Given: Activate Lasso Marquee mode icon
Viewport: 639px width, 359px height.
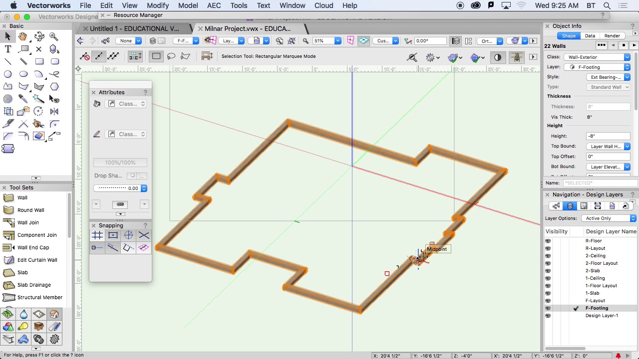Looking at the screenshot, I should (x=171, y=56).
